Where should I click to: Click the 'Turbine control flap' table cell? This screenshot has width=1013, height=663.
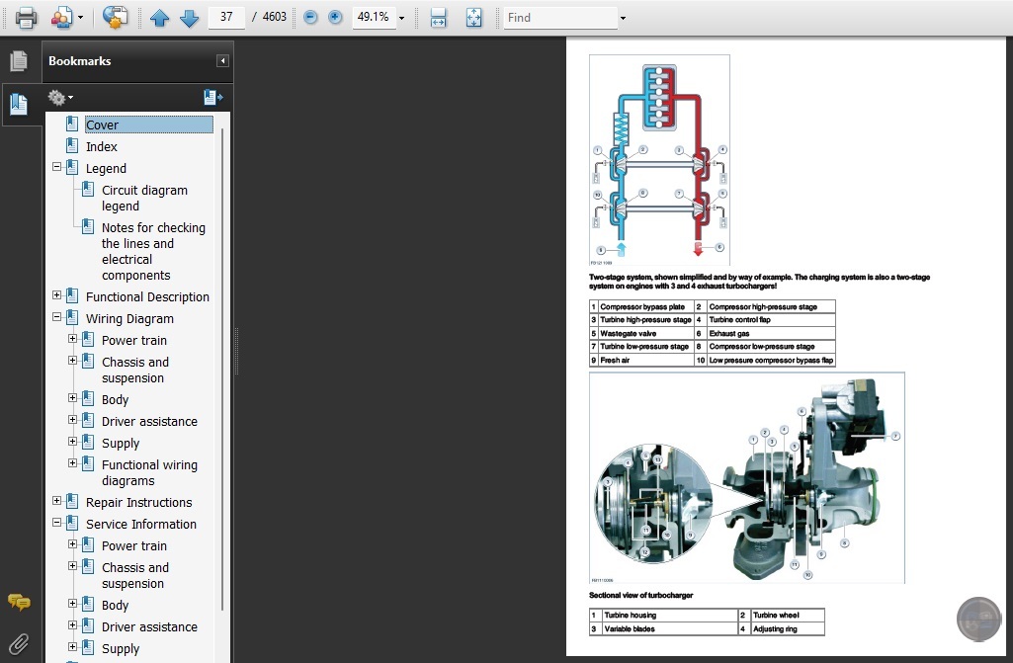771,320
